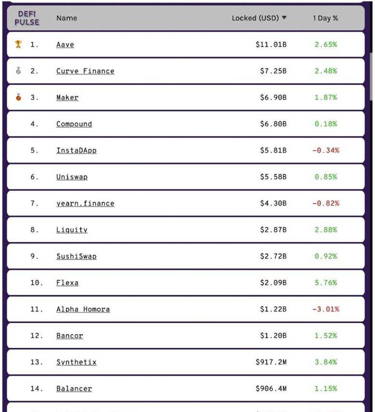Open the Aave project link
This screenshot has height=412, width=375.
(x=65, y=45)
